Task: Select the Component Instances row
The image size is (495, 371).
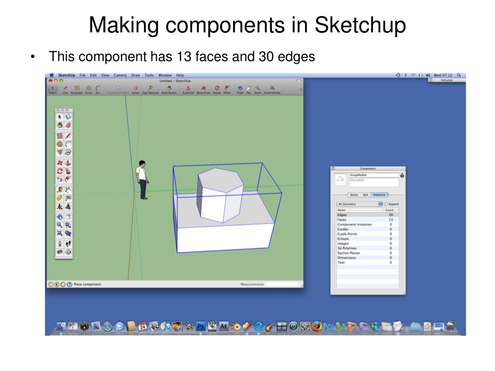Action: click(x=367, y=224)
